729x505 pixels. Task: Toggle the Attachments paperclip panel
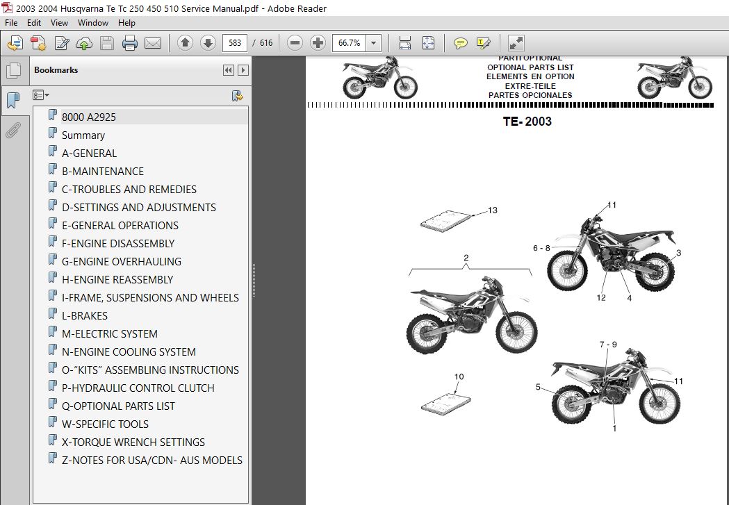(x=13, y=131)
